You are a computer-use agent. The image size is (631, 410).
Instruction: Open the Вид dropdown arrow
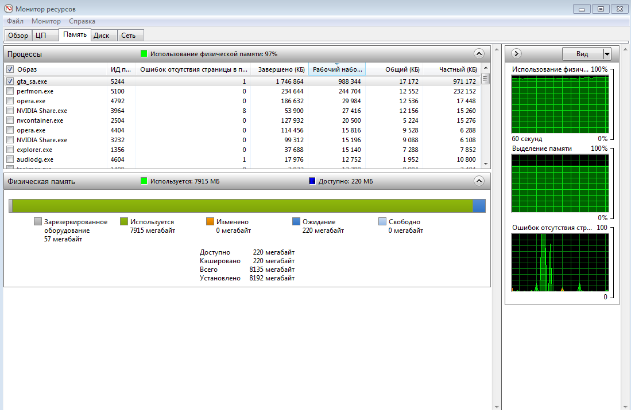tap(607, 54)
